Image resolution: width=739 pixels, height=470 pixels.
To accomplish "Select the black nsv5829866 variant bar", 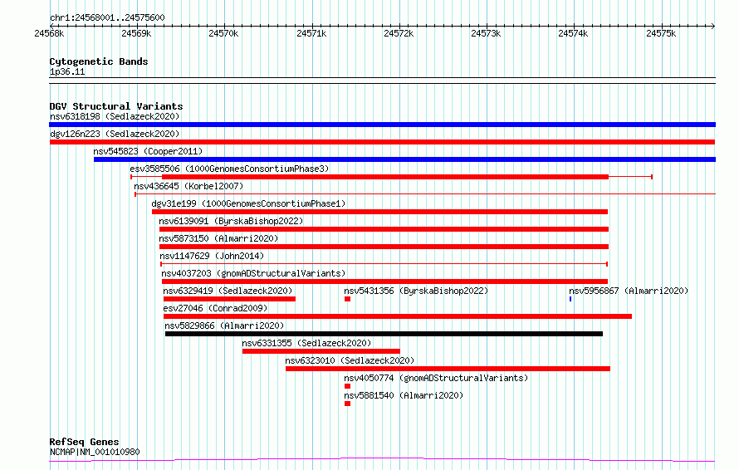I will [x=384, y=335].
